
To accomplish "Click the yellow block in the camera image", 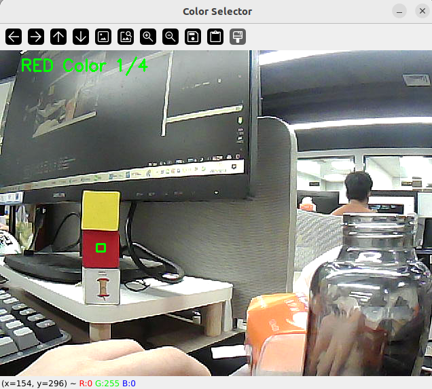I will (101, 210).
